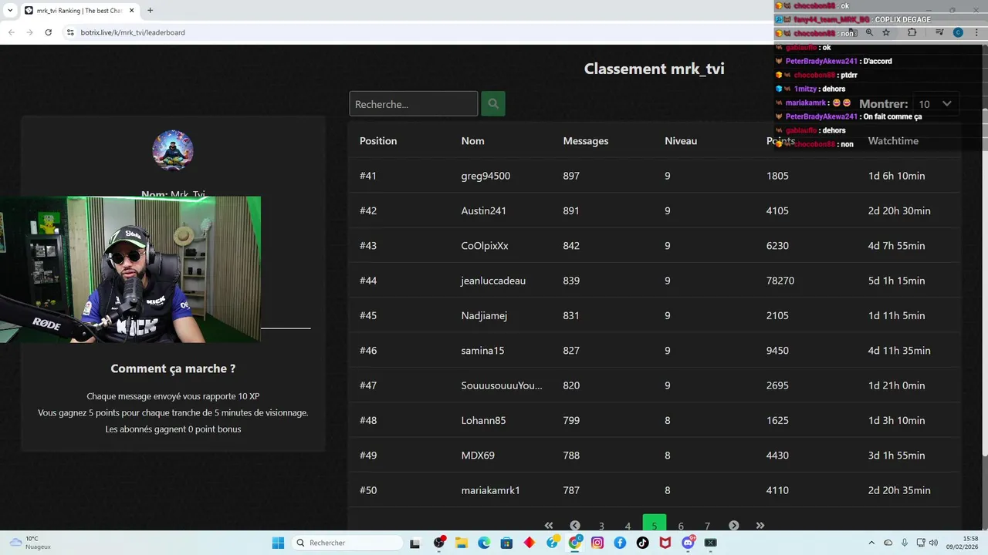Click the Watchtime column header
This screenshot has height=555, width=988.
[893, 141]
